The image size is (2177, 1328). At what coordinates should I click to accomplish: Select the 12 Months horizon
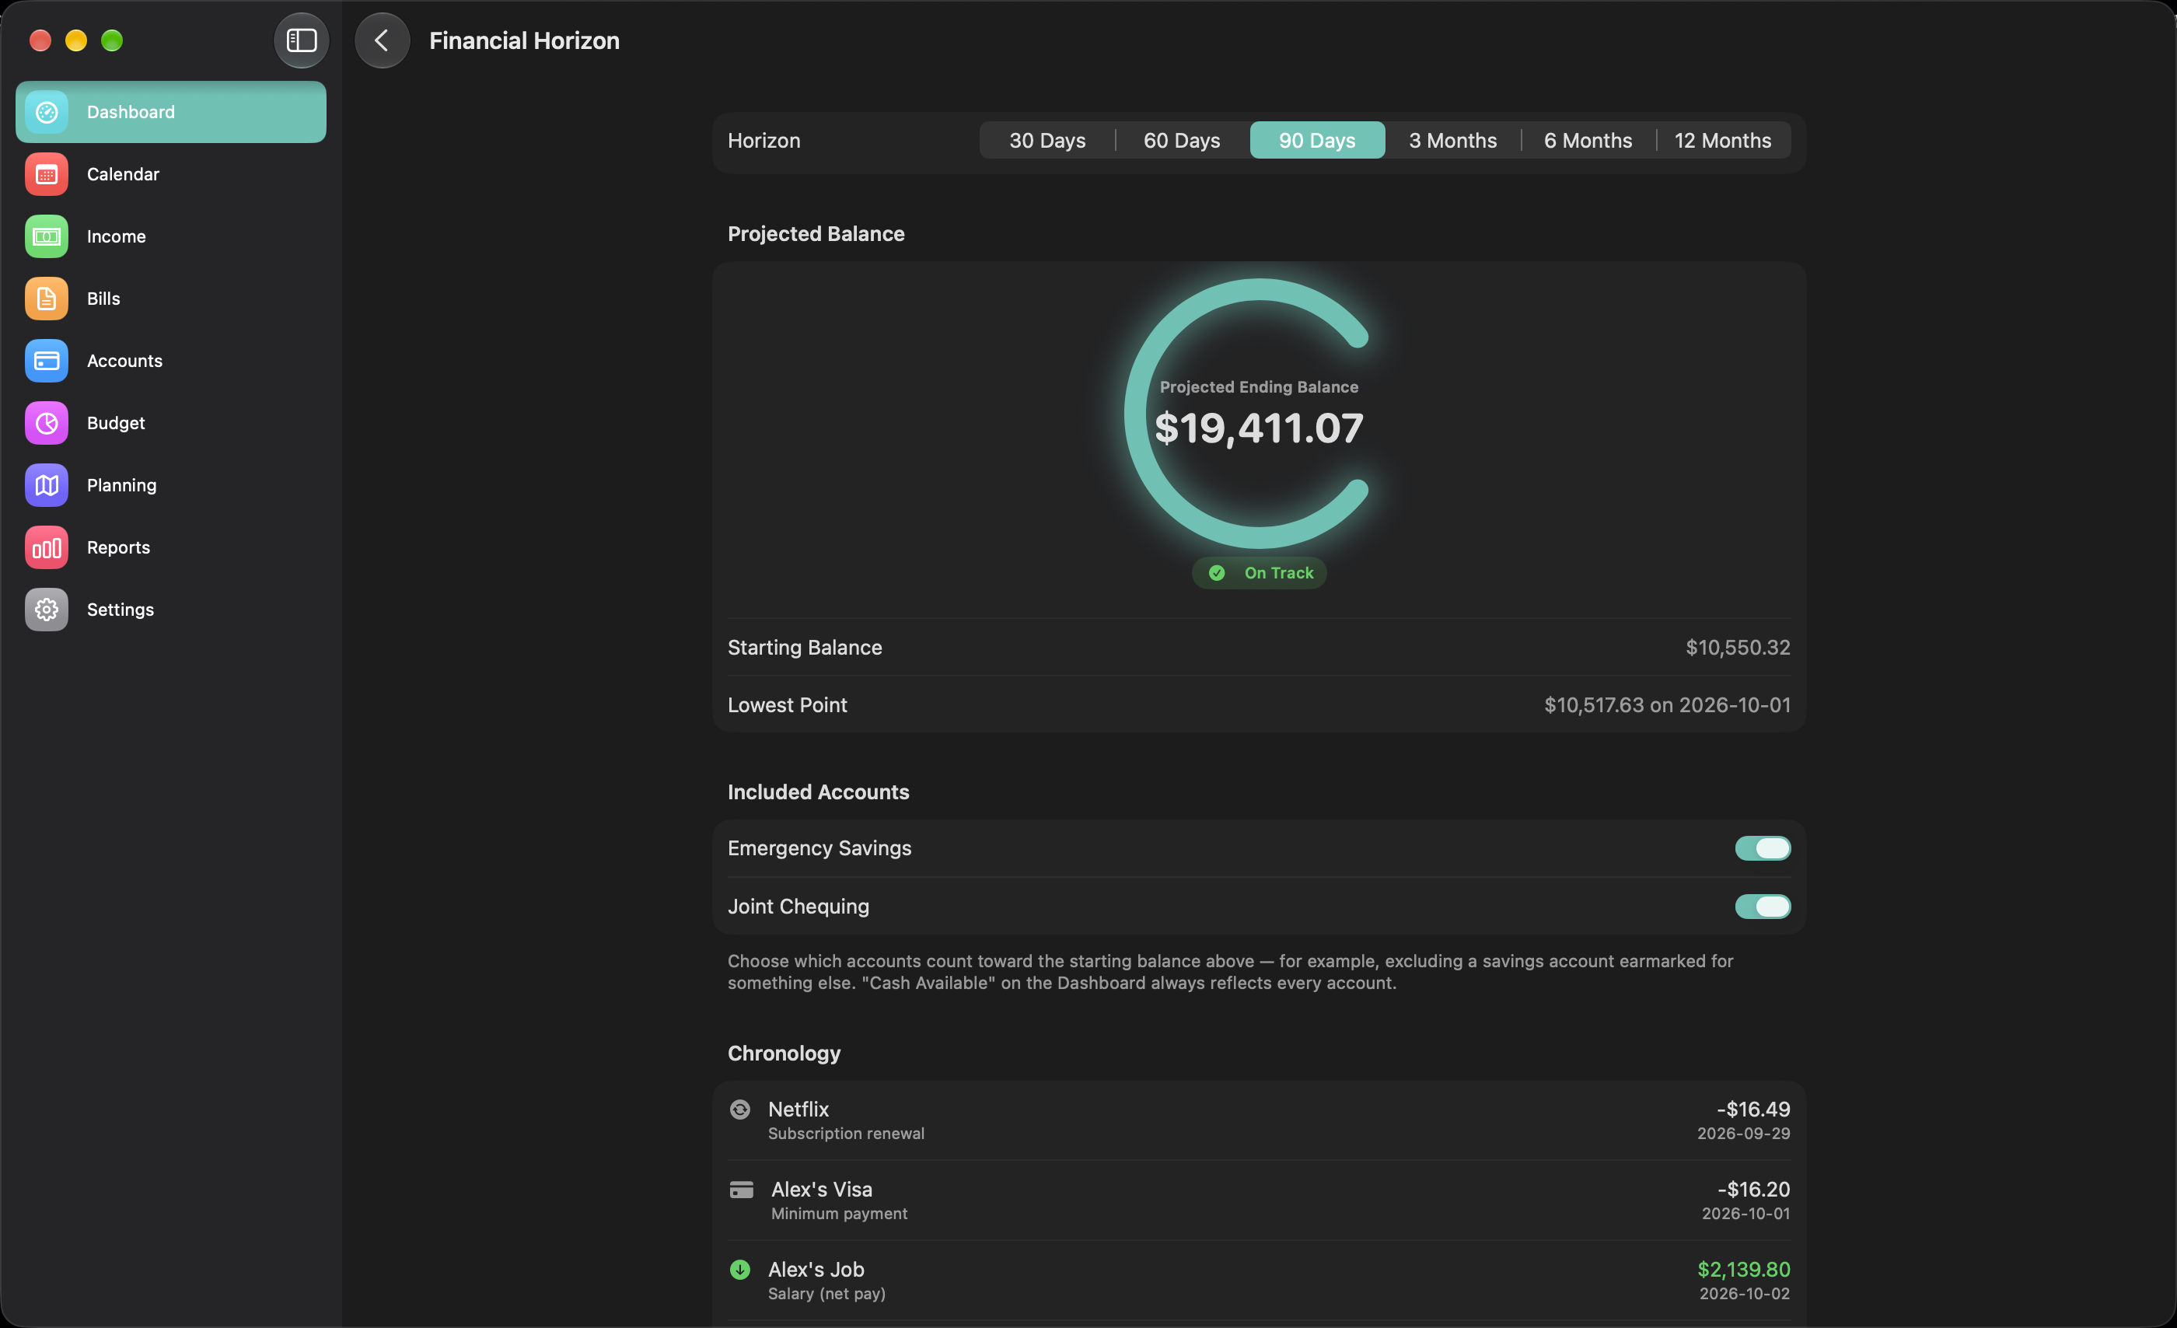click(1723, 141)
